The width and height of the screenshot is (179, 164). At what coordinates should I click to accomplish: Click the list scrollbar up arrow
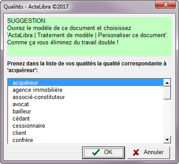click(x=167, y=83)
